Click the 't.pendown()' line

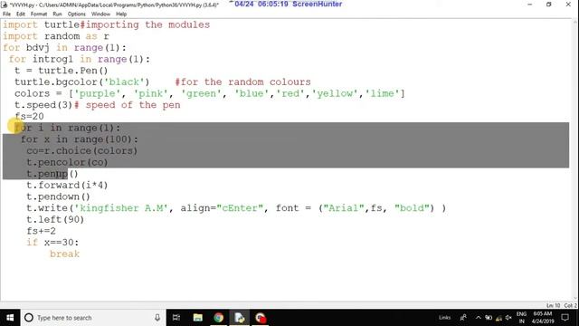pyautogui.click(x=58, y=197)
